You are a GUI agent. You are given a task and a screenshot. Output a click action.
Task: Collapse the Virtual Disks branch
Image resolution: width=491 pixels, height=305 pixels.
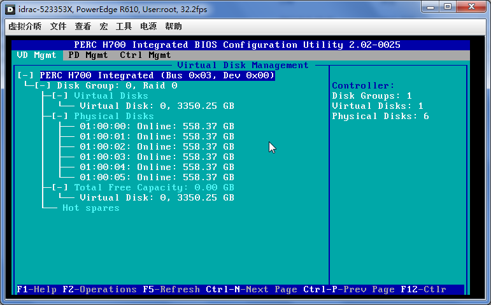pyautogui.click(x=60, y=96)
